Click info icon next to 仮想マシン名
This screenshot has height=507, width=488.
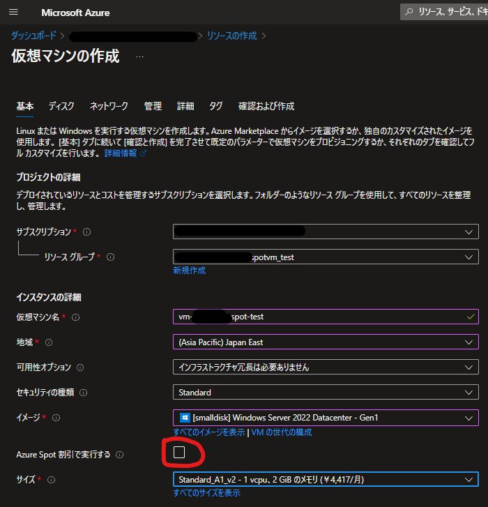point(75,317)
